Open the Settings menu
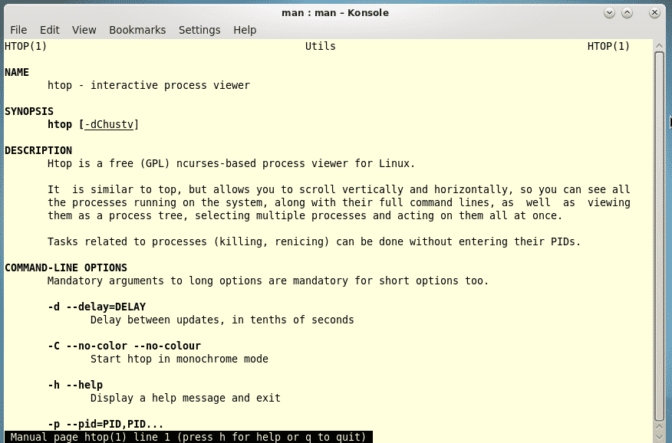Viewport: 672px width, 443px height. [x=199, y=30]
